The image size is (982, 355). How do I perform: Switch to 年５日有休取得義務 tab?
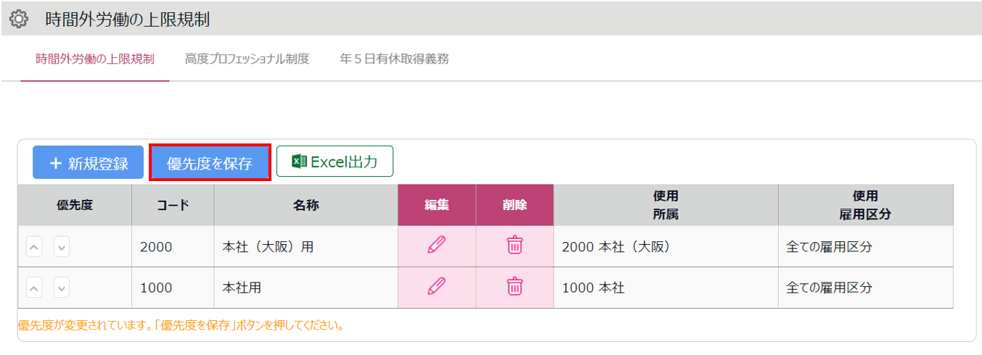click(394, 59)
